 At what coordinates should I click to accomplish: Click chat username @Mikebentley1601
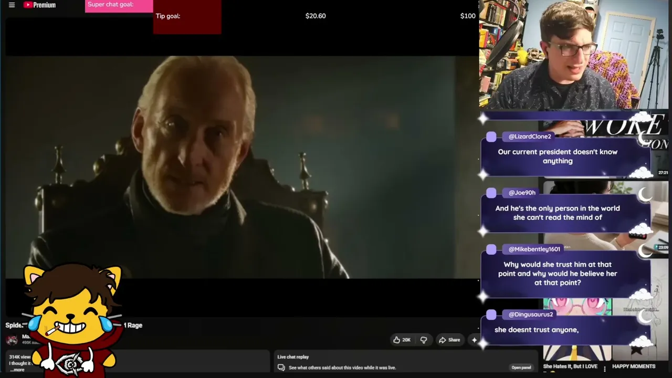coord(534,249)
